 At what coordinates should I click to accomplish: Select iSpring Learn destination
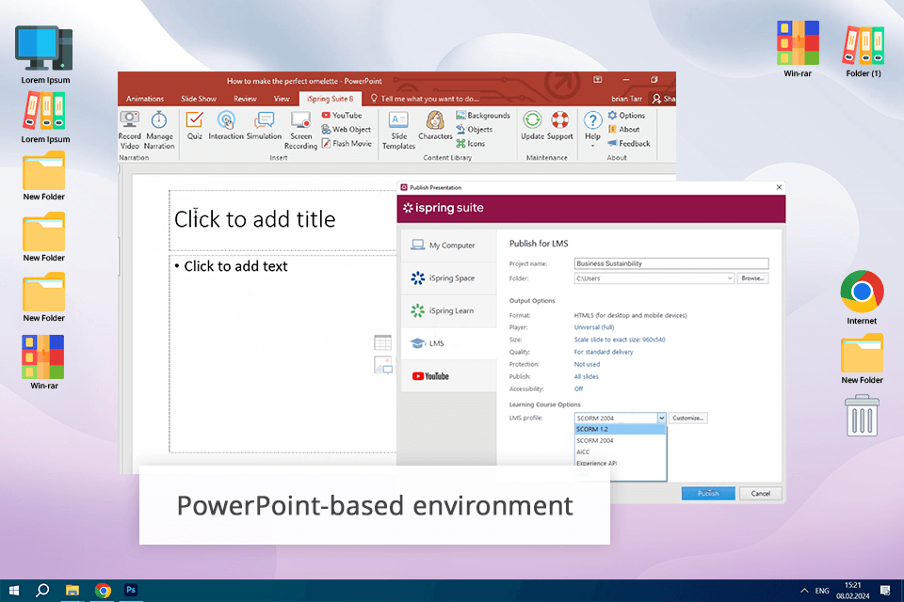pos(448,311)
